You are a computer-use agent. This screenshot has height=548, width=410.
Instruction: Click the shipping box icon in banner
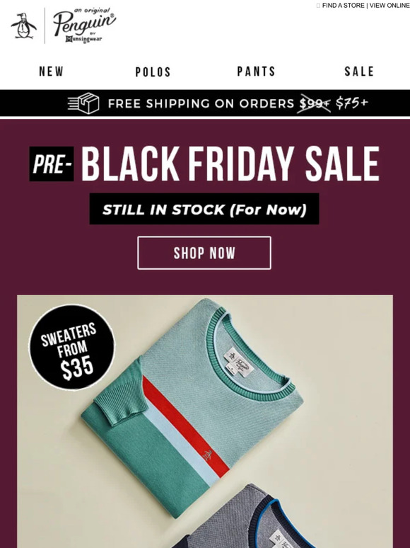point(83,103)
